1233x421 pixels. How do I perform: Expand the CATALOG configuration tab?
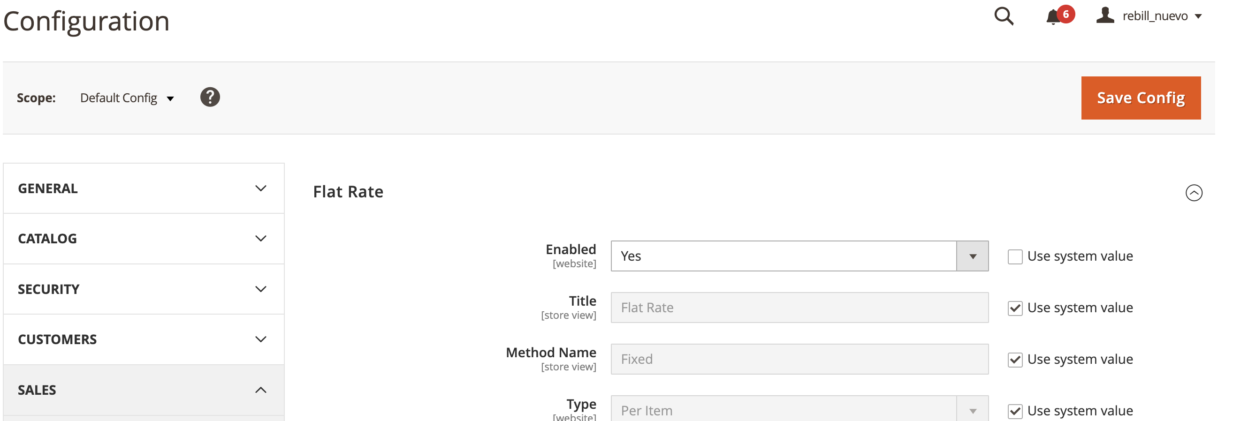pos(144,239)
